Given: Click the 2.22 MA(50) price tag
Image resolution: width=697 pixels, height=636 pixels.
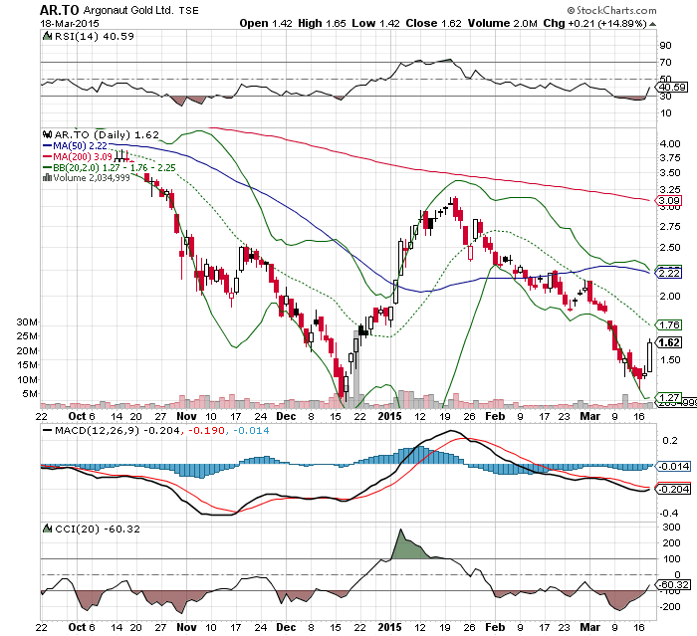Looking at the screenshot, I should [x=669, y=273].
